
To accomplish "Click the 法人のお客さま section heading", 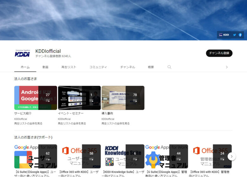I will (x=26, y=79).
